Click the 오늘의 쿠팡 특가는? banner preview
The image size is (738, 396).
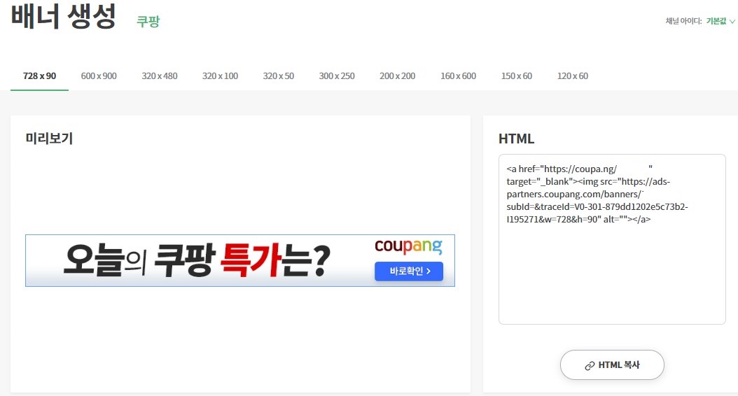click(x=240, y=260)
